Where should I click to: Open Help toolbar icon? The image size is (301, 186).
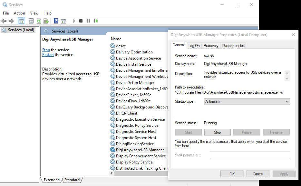56,21
